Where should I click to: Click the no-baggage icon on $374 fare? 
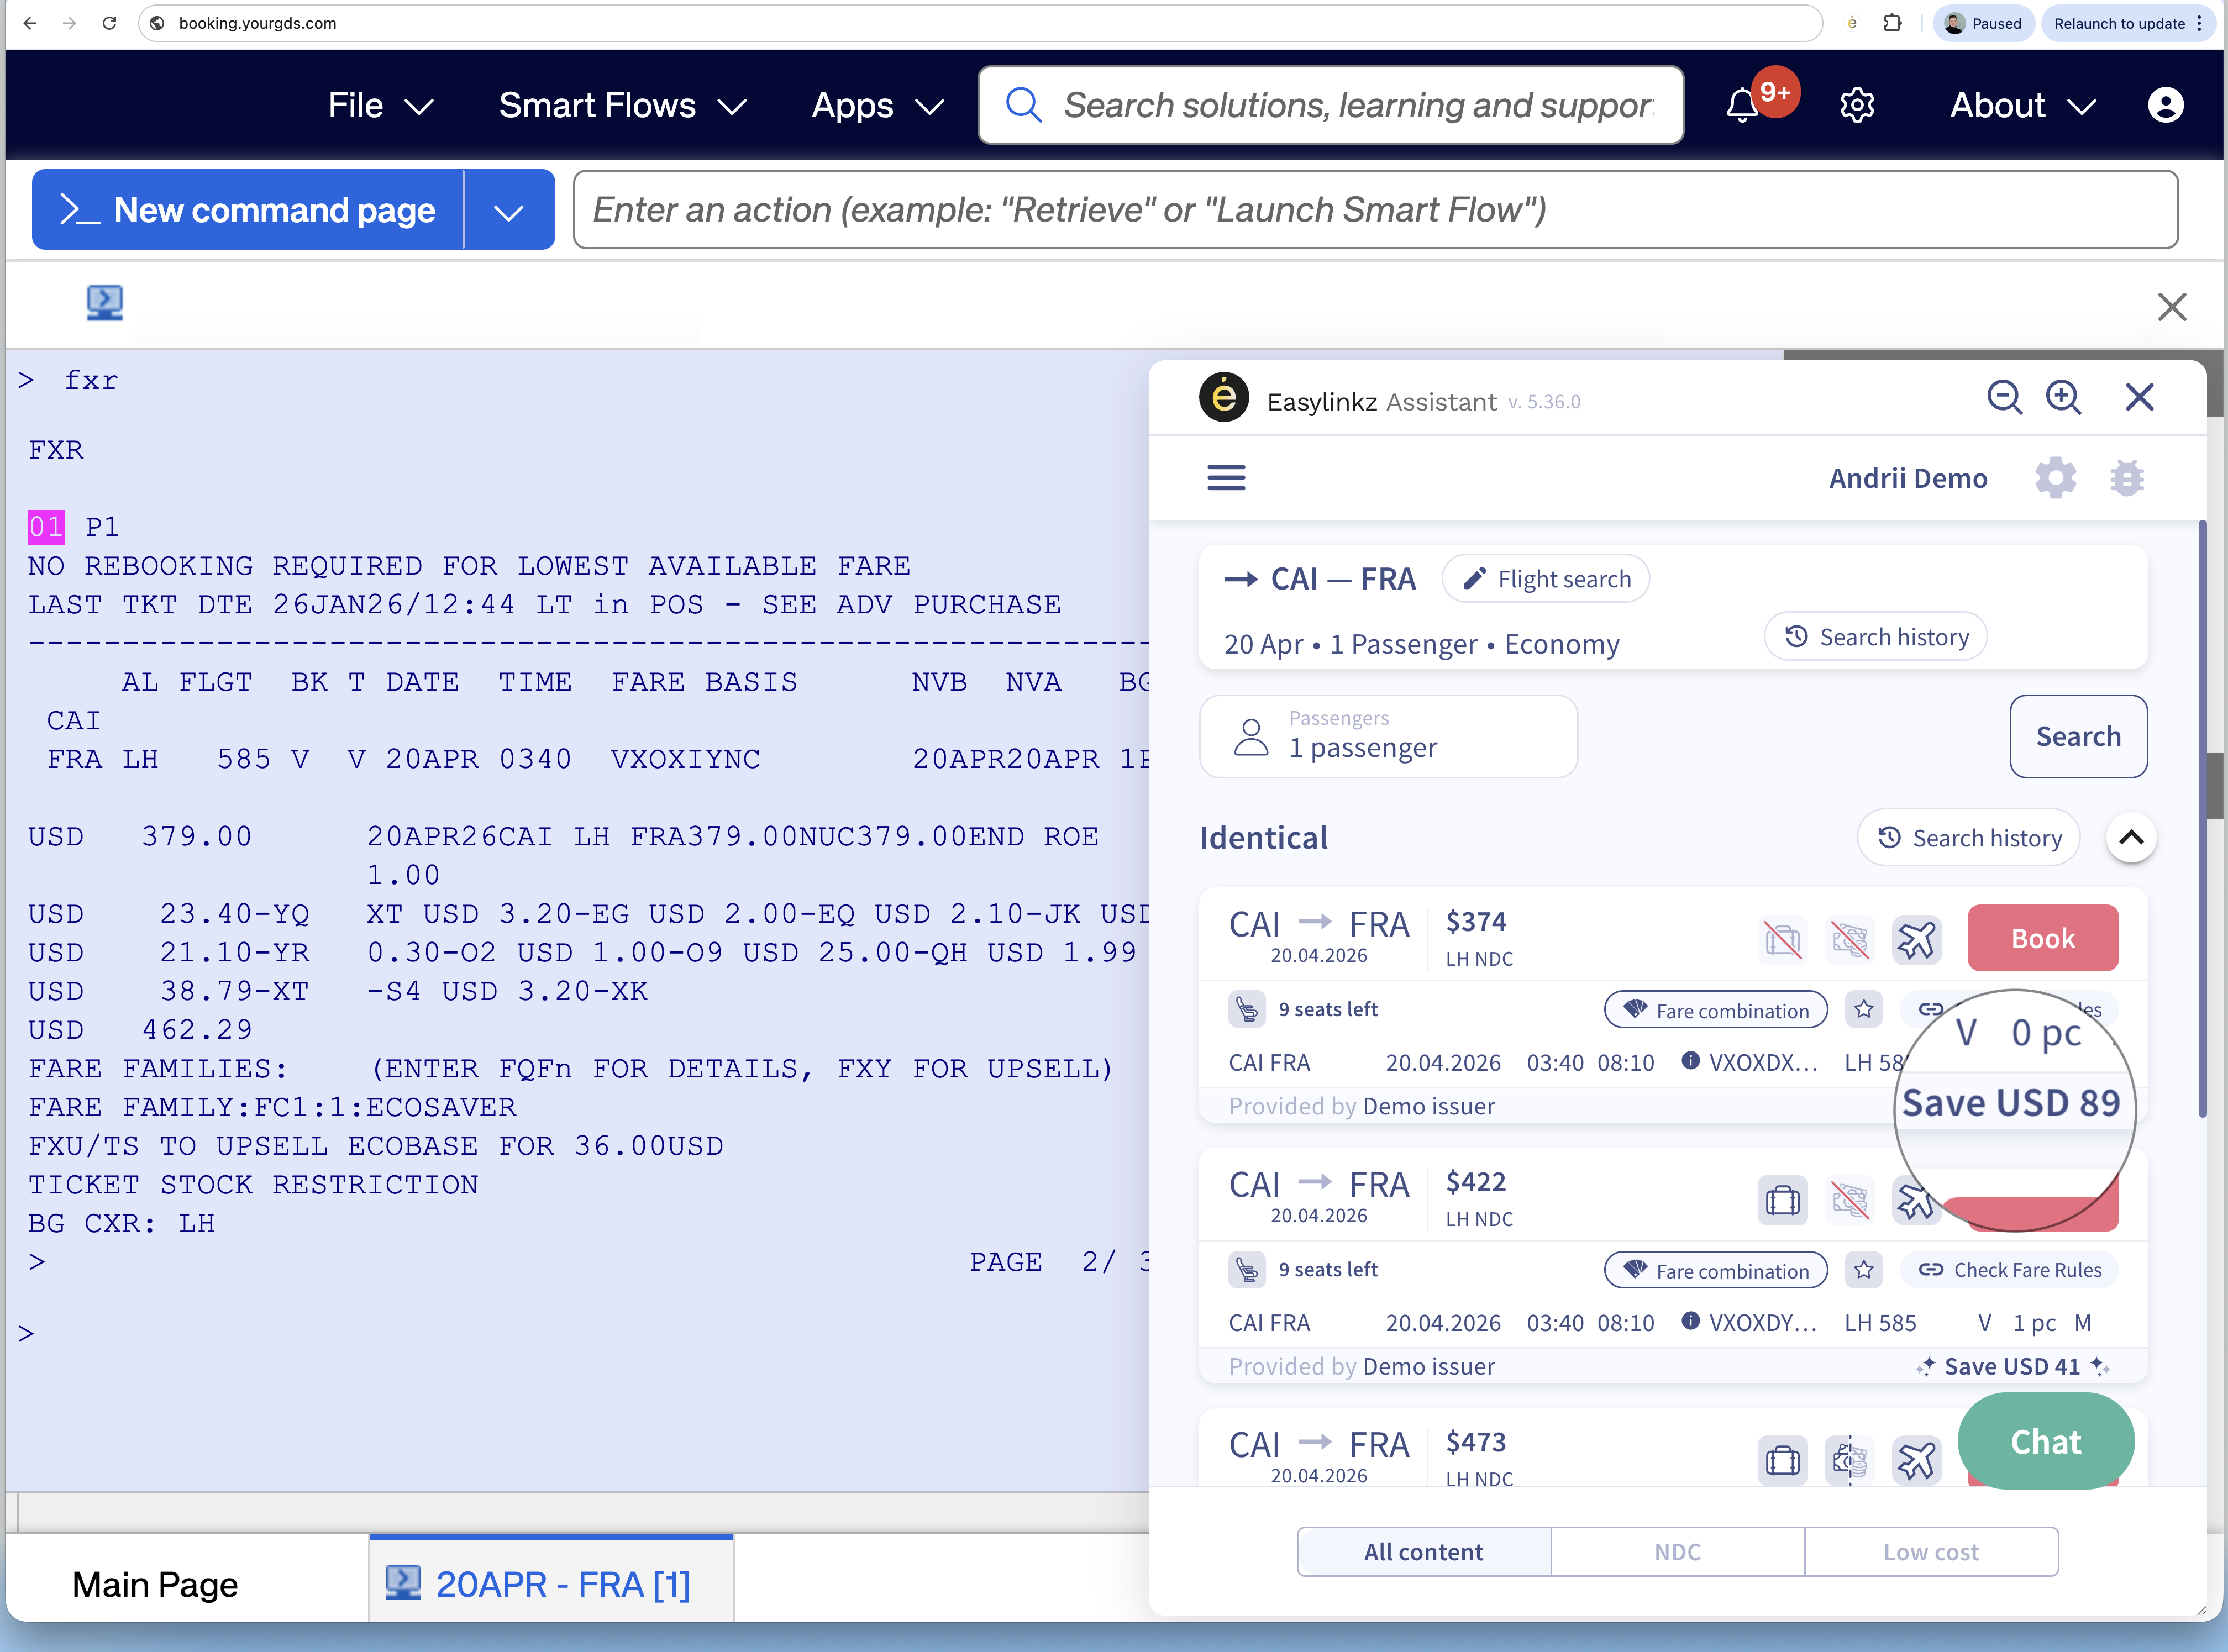[1782, 939]
